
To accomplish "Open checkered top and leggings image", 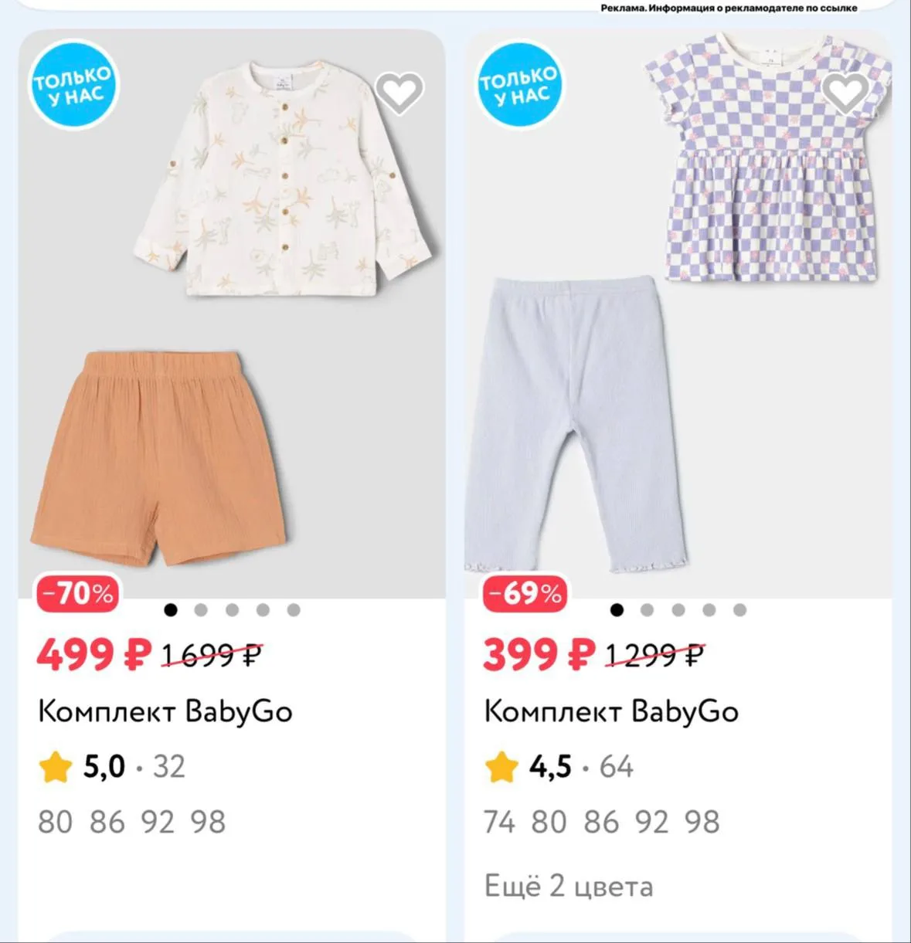I will coord(678,314).
